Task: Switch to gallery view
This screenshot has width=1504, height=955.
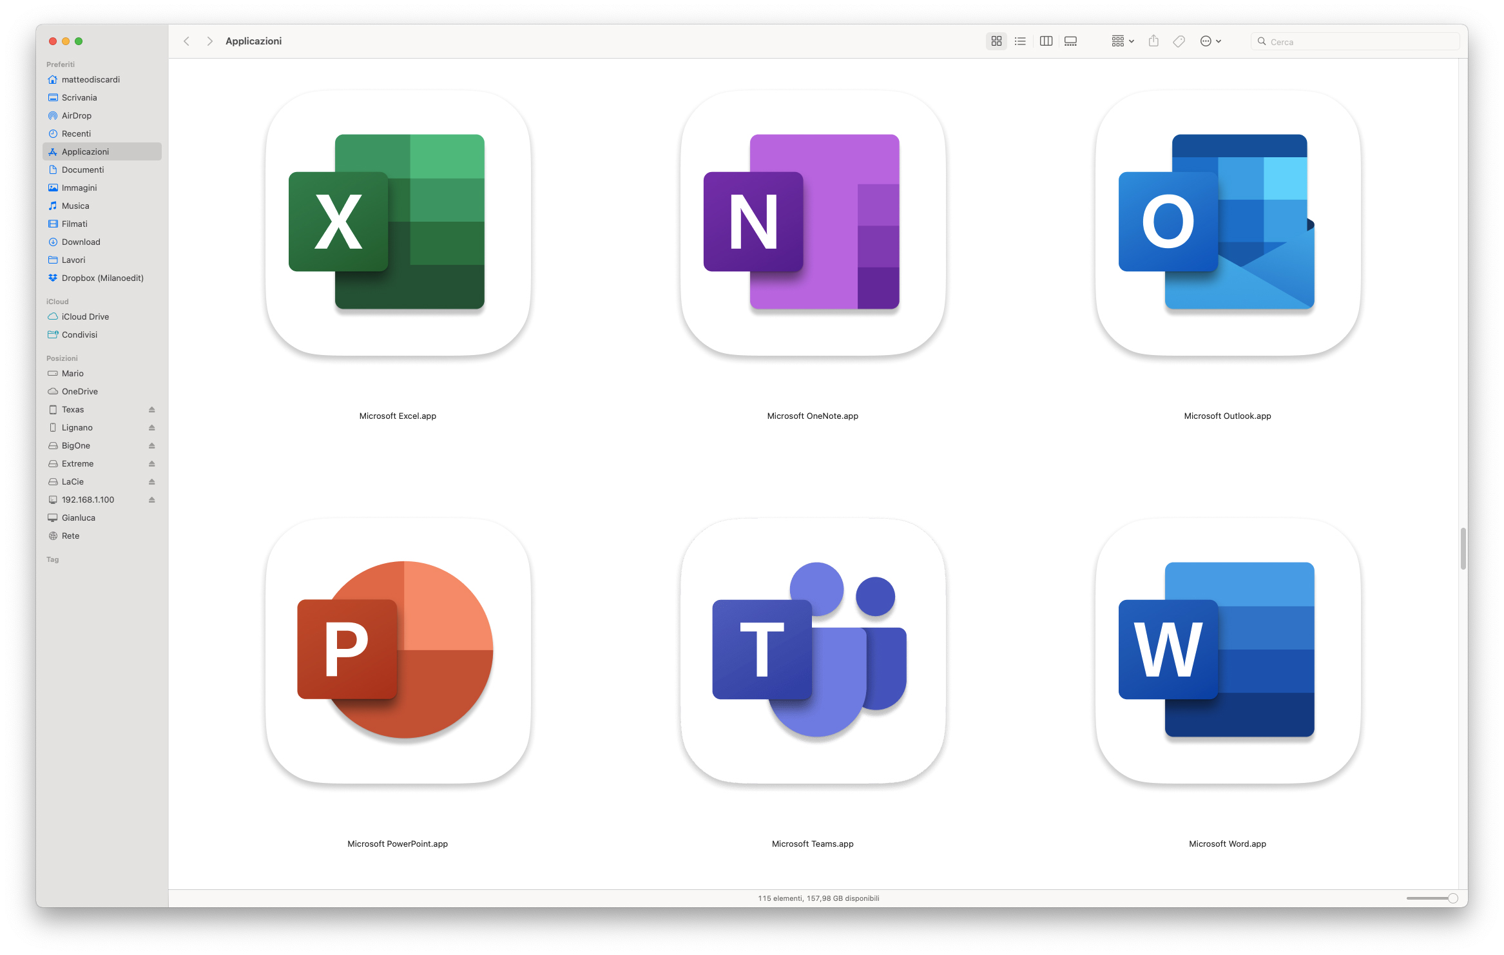Action: (x=1070, y=41)
